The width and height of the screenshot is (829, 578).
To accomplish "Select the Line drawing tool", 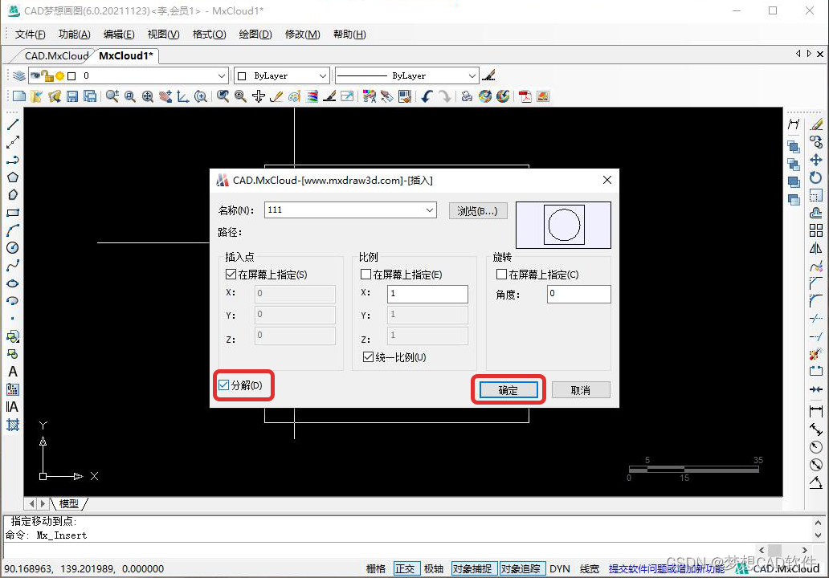I will (13, 124).
